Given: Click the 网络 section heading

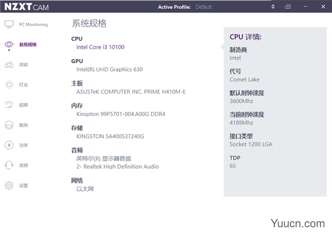Looking at the screenshot, I should point(77,180).
